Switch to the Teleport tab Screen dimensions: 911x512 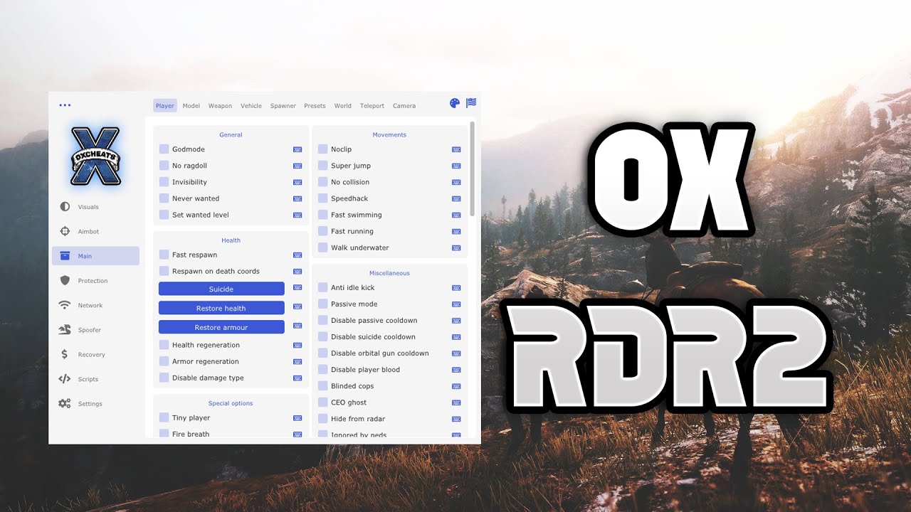click(x=372, y=106)
